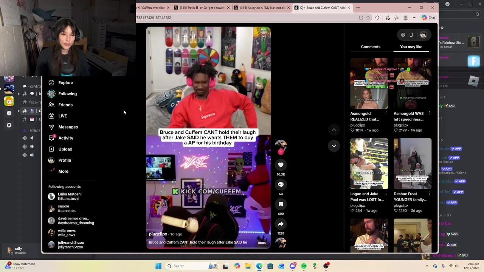Switch to the You may like tab
Screen dimensions: 484x272
click(411, 47)
